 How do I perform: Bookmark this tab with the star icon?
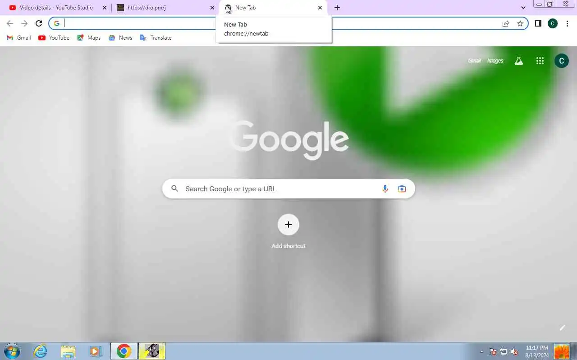[520, 23]
